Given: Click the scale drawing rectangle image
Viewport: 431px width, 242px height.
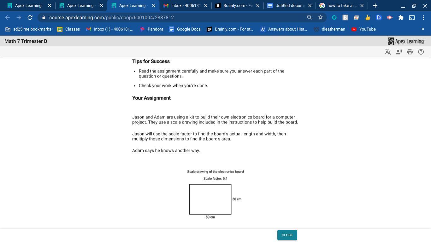Looking at the screenshot, I should 210,199.
